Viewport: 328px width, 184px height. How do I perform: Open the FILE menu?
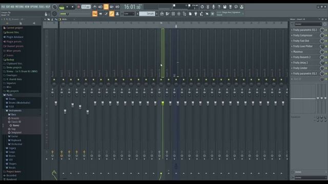pyautogui.click(x=3, y=7)
